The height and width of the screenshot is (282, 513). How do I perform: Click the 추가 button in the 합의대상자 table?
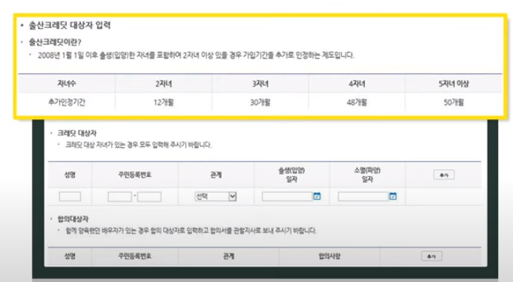pyautogui.click(x=431, y=256)
